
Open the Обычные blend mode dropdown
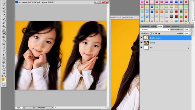coord(155,30)
